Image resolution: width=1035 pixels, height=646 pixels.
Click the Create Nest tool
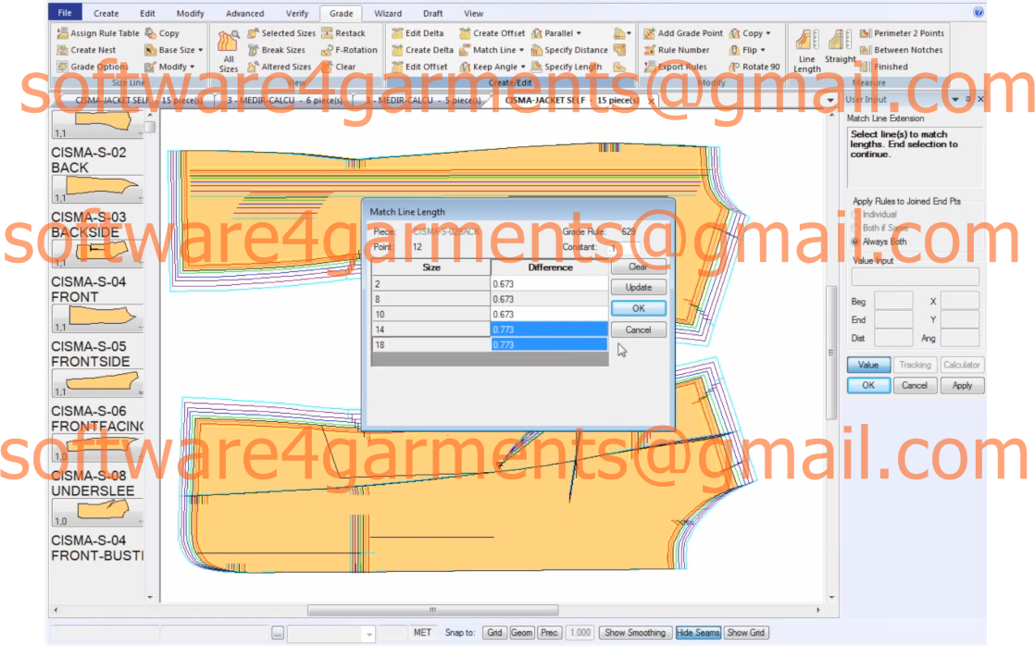86,49
